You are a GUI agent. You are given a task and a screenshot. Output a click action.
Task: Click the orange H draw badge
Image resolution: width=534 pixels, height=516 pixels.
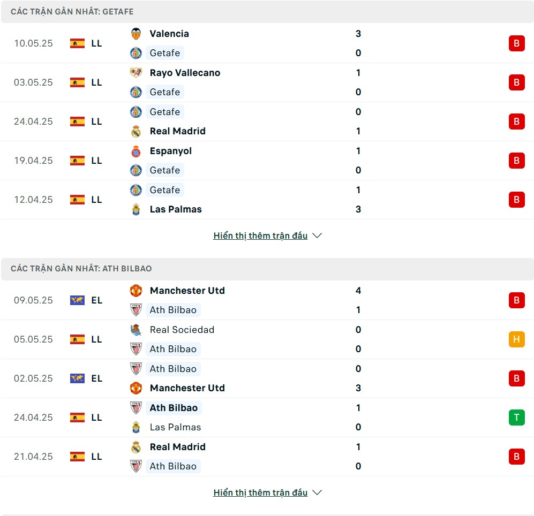tap(516, 339)
